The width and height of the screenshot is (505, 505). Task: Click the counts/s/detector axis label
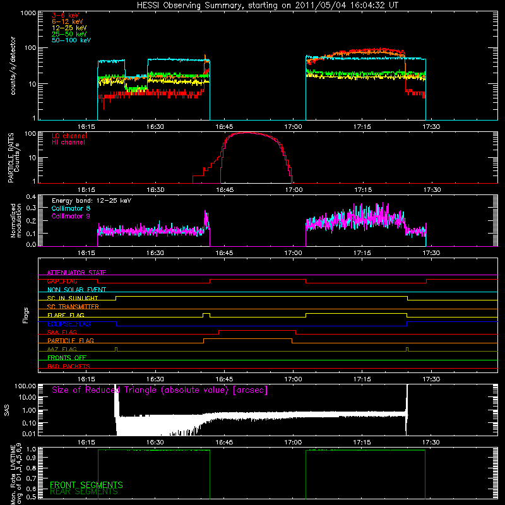(13, 66)
